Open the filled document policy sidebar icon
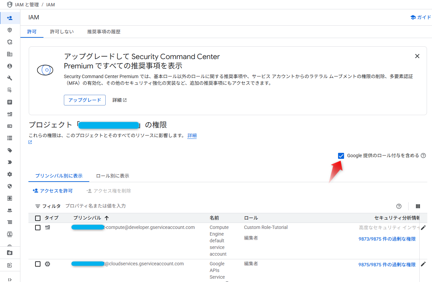432x282 pixels. coord(10,102)
